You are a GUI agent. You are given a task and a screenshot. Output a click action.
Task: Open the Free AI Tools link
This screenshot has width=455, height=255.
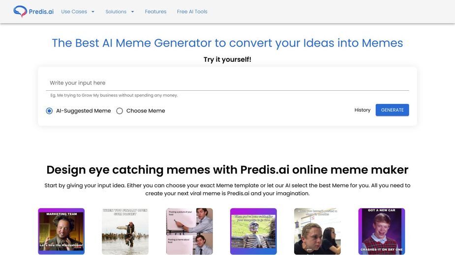pyautogui.click(x=192, y=12)
